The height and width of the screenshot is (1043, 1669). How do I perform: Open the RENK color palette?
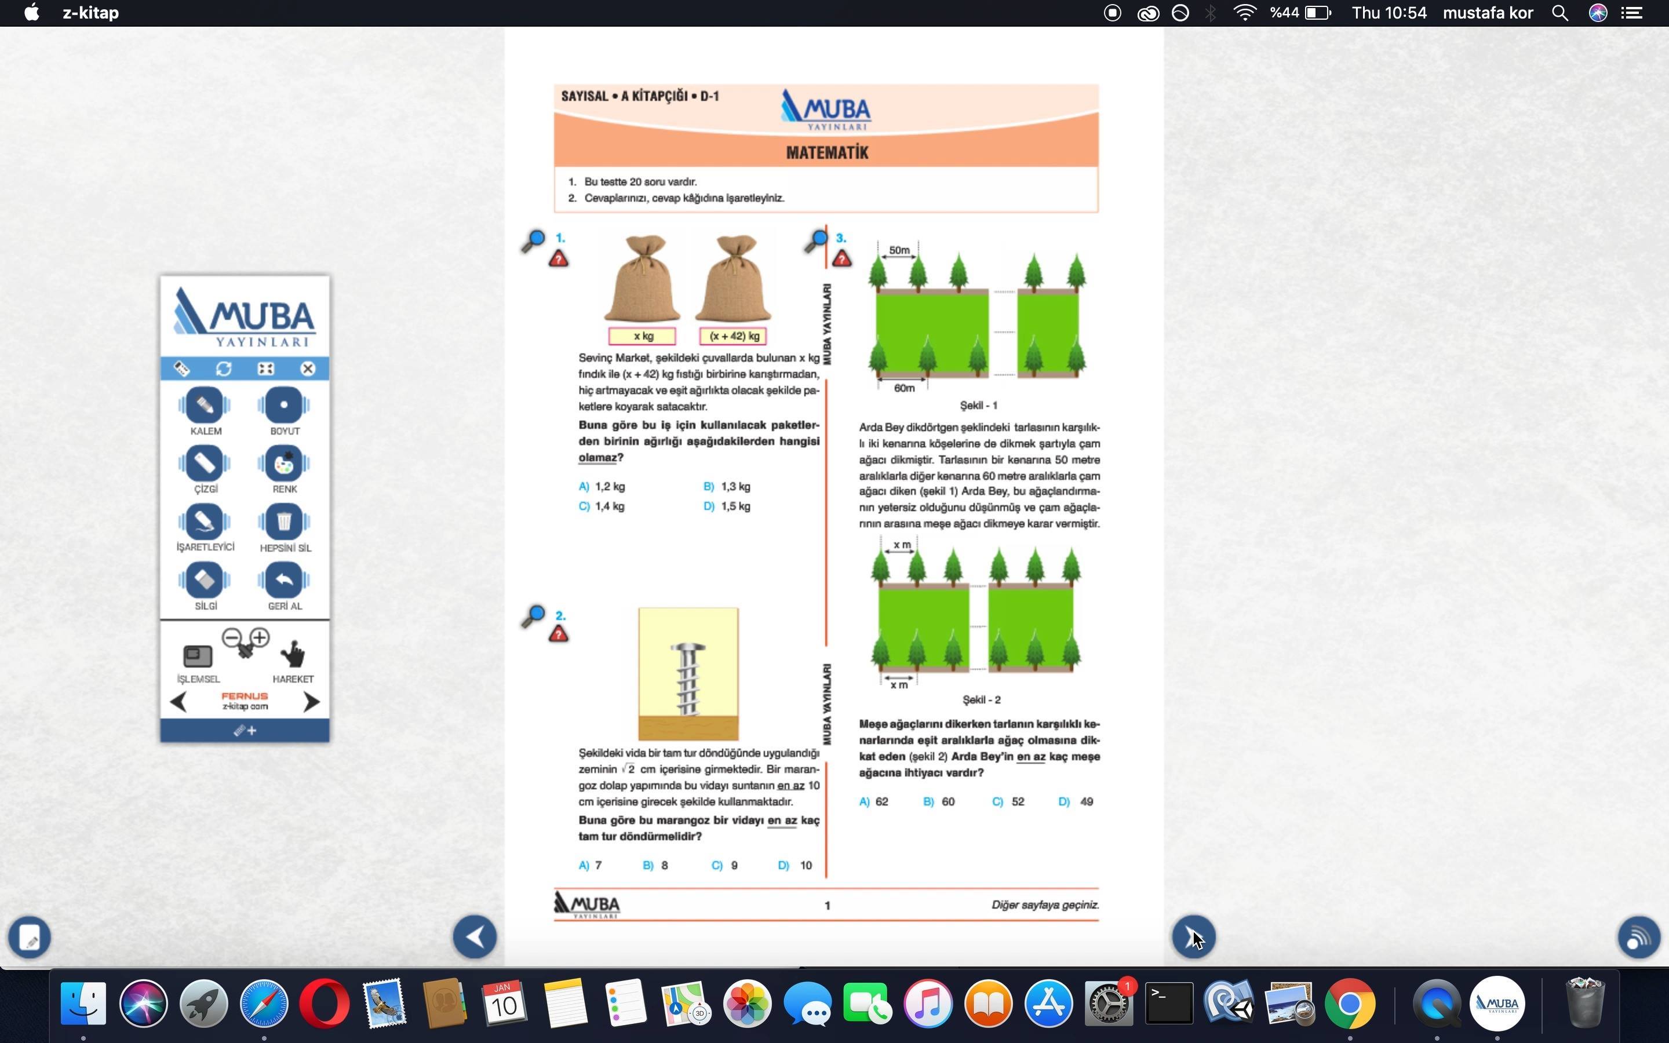[x=284, y=464]
